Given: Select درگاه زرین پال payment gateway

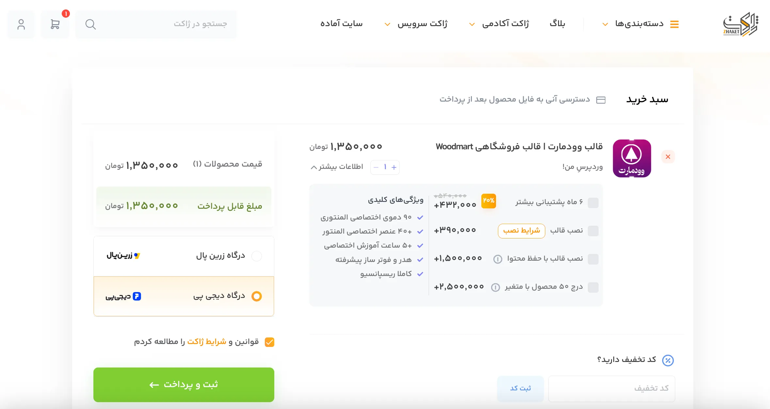Looking at the screenshot, I should [x=257, y=256].
